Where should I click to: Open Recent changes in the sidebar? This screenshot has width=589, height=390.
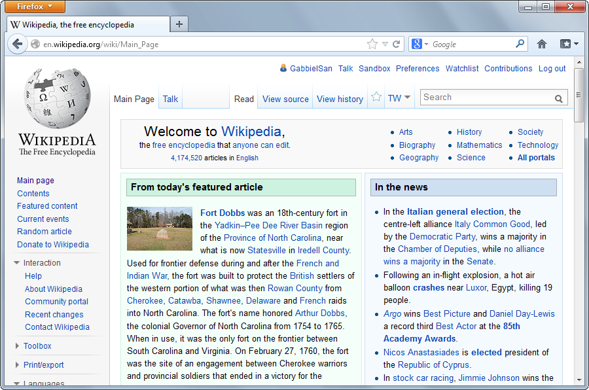pyautogui.click(x=54, y=315)
